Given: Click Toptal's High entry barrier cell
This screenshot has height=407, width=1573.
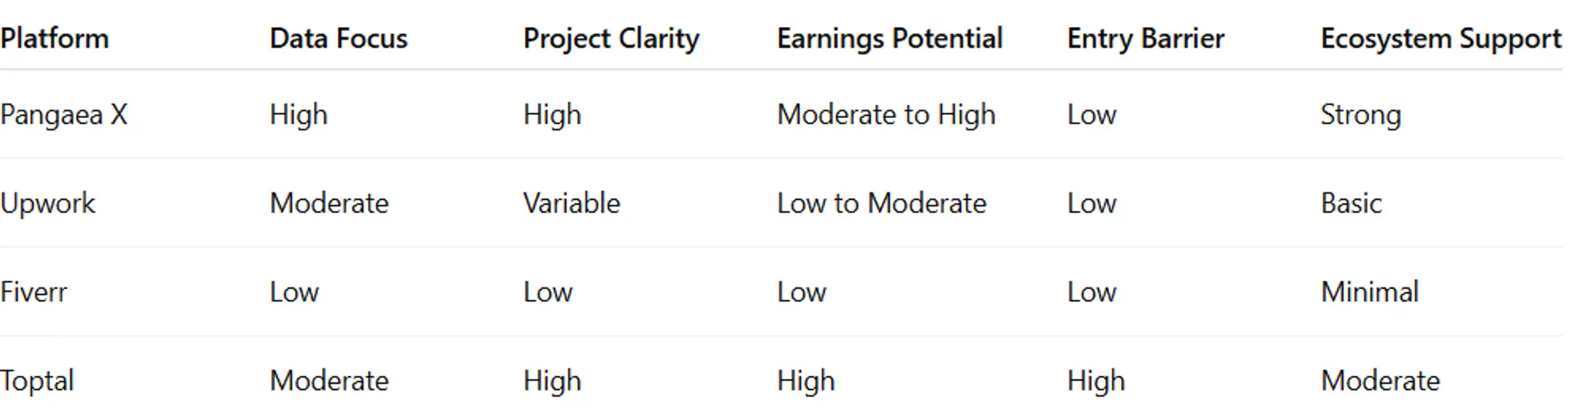Looking at the screenshot, I should point(1095,381).
